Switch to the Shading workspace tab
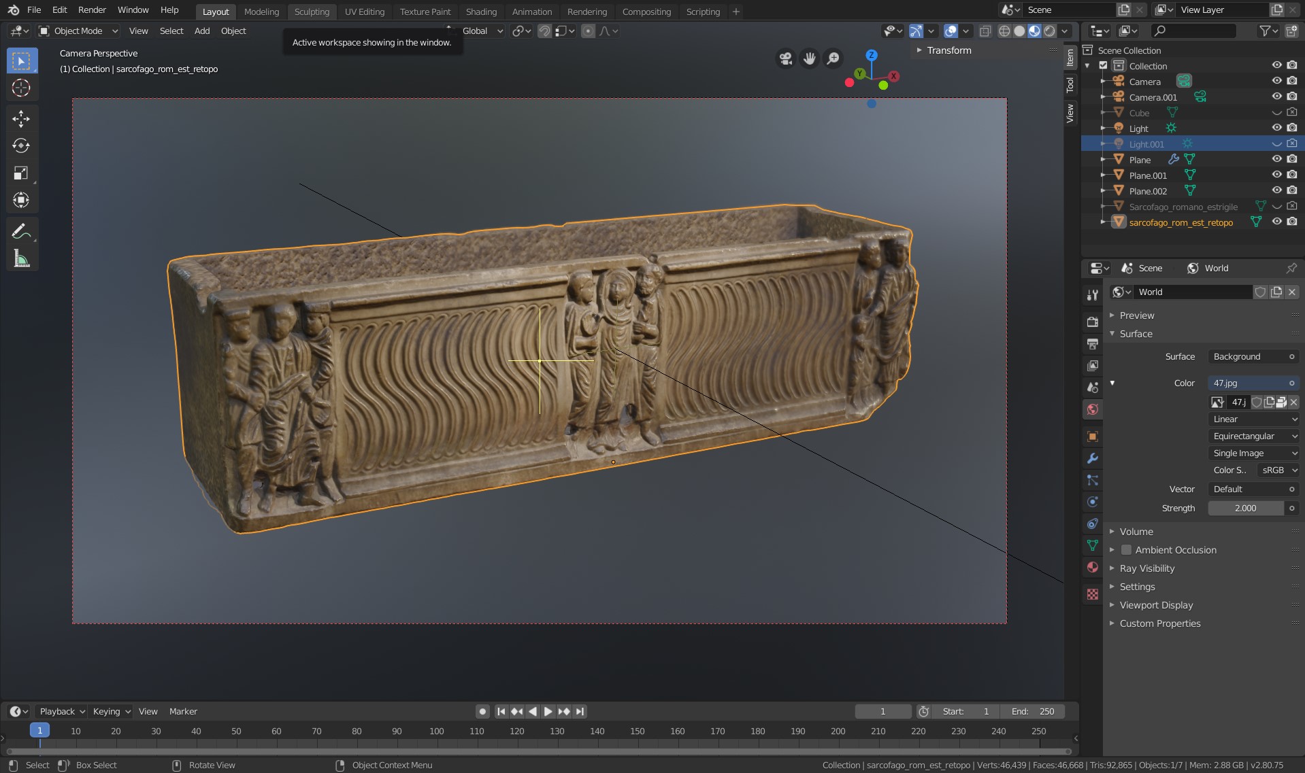Screen dimensions: 1305x773 (481, 12)
